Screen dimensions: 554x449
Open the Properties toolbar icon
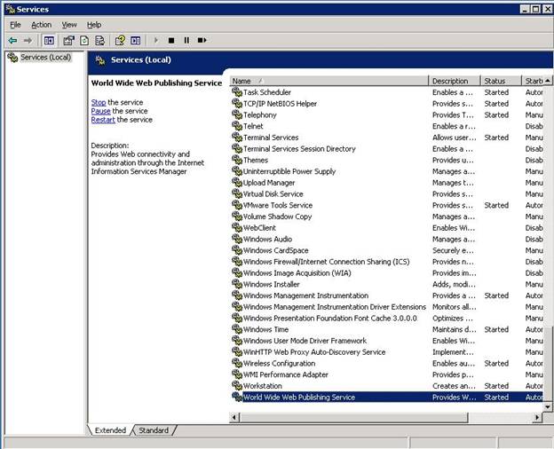(68, 41)
